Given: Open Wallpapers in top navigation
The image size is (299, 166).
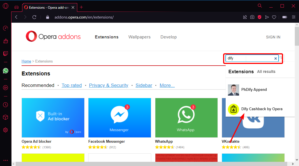Looking at the screenshot, I should point(139,37).
